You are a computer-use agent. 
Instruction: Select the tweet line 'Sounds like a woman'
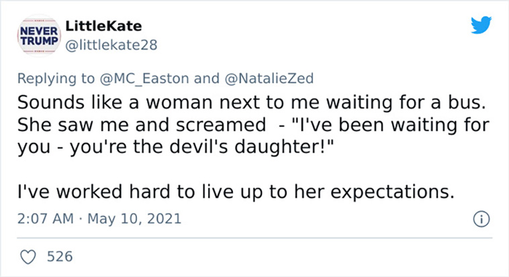pos(252,102)
